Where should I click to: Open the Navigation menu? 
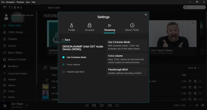click(x=10, y=2)
